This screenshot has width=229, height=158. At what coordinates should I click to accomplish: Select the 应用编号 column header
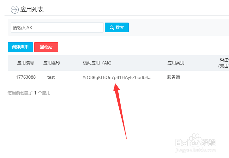(x=26, y=63)
